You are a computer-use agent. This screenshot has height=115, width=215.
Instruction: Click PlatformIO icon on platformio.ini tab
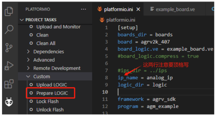pos(100,9)
